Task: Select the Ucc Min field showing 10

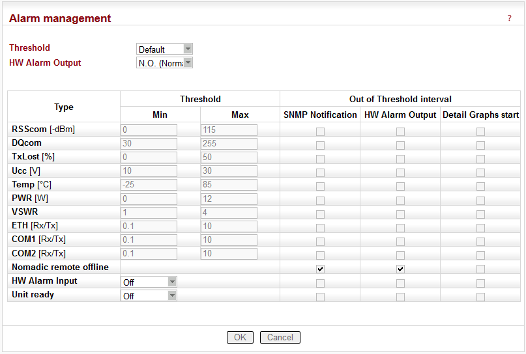Action: [x=149, y=171]
